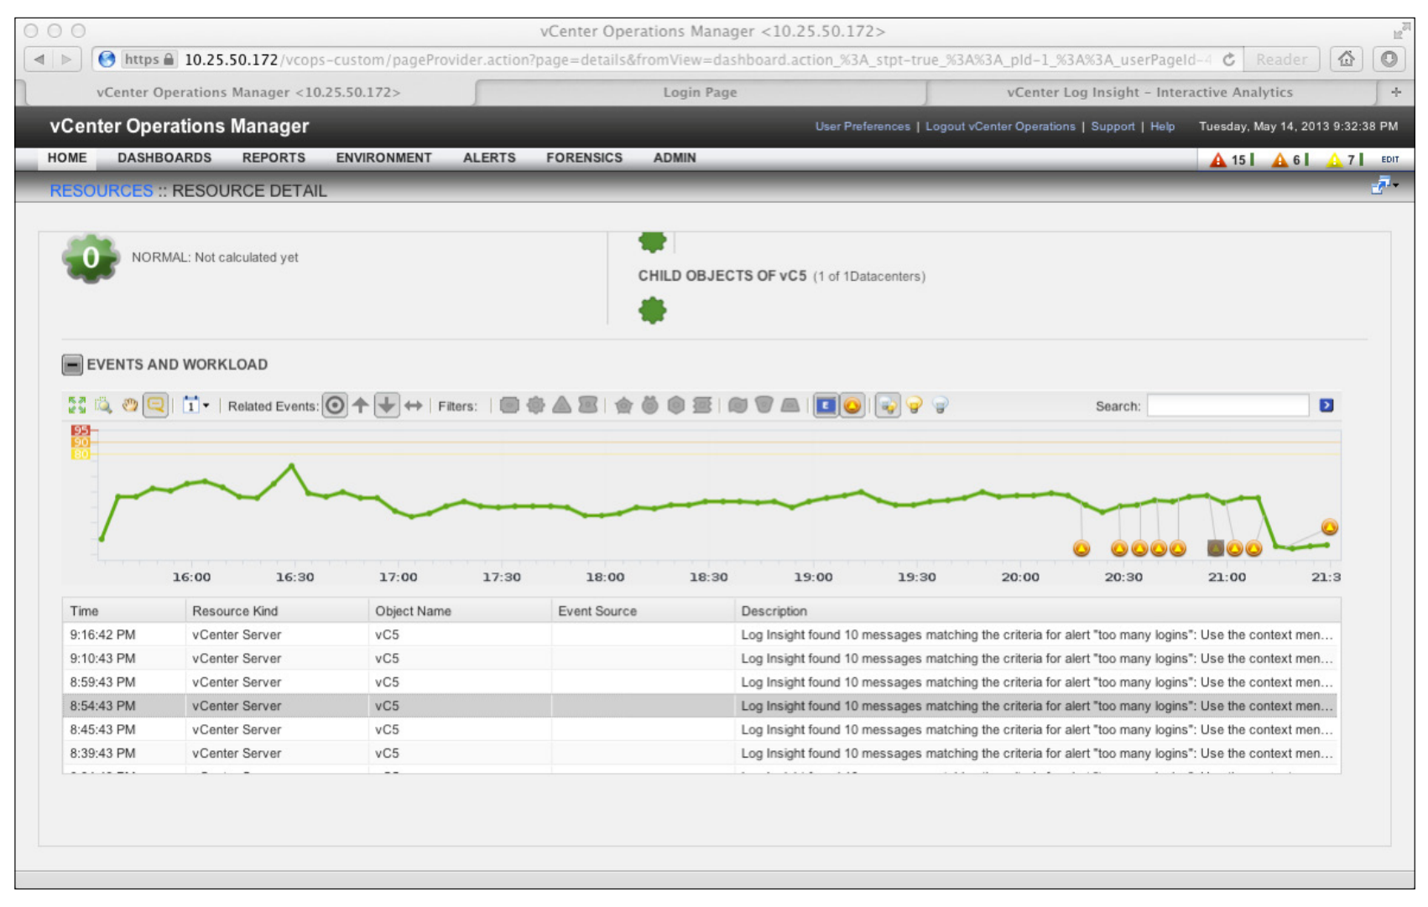Image resolution: width=1428 pixels, height=907 pixels.
Task: Select the 9:16:42 PM event row
Action: pos(701,635)
